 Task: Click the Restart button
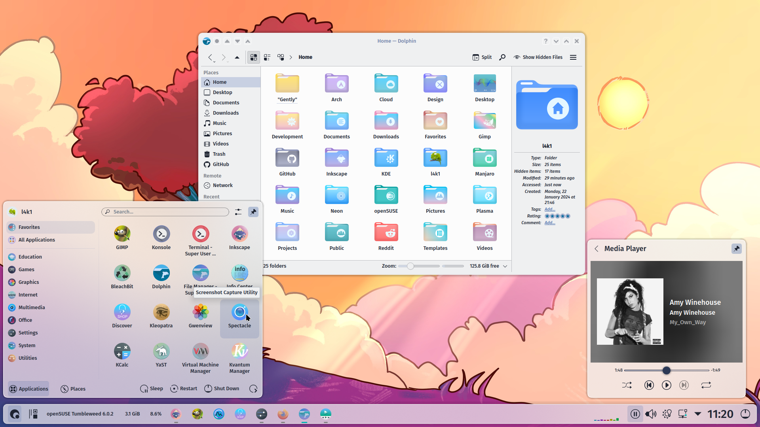click(184, 389)
